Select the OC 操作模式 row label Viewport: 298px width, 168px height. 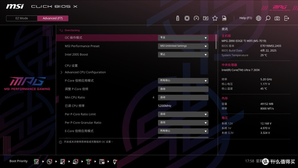tap(73, 38)
